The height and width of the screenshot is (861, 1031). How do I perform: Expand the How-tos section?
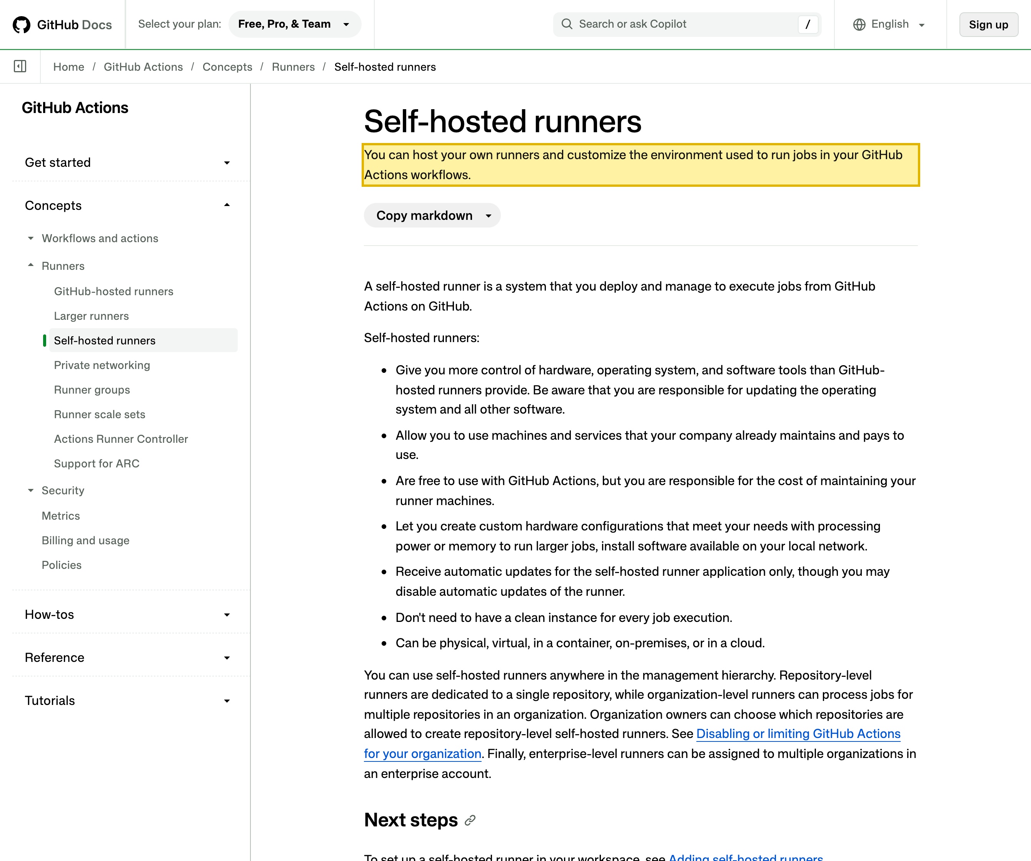[128, 615]
